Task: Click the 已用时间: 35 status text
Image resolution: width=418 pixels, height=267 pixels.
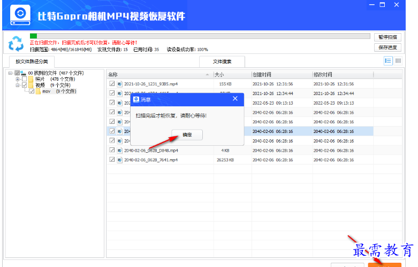Action: tap(146, 50)
